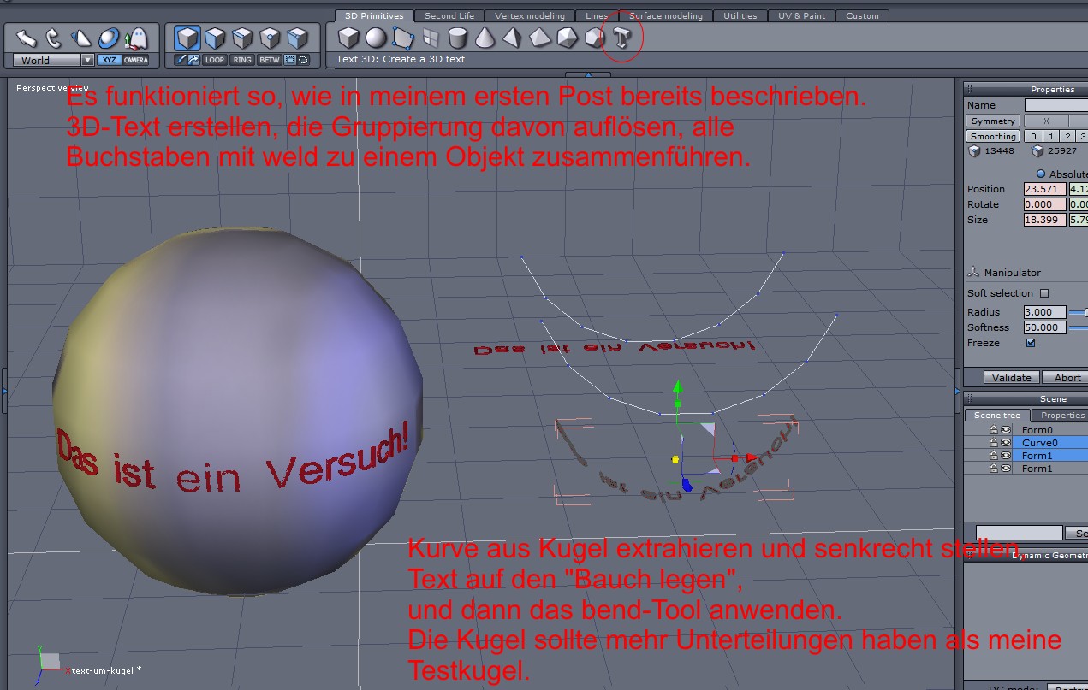
Task: Create a sphere primitive
Action: (375, 38)
